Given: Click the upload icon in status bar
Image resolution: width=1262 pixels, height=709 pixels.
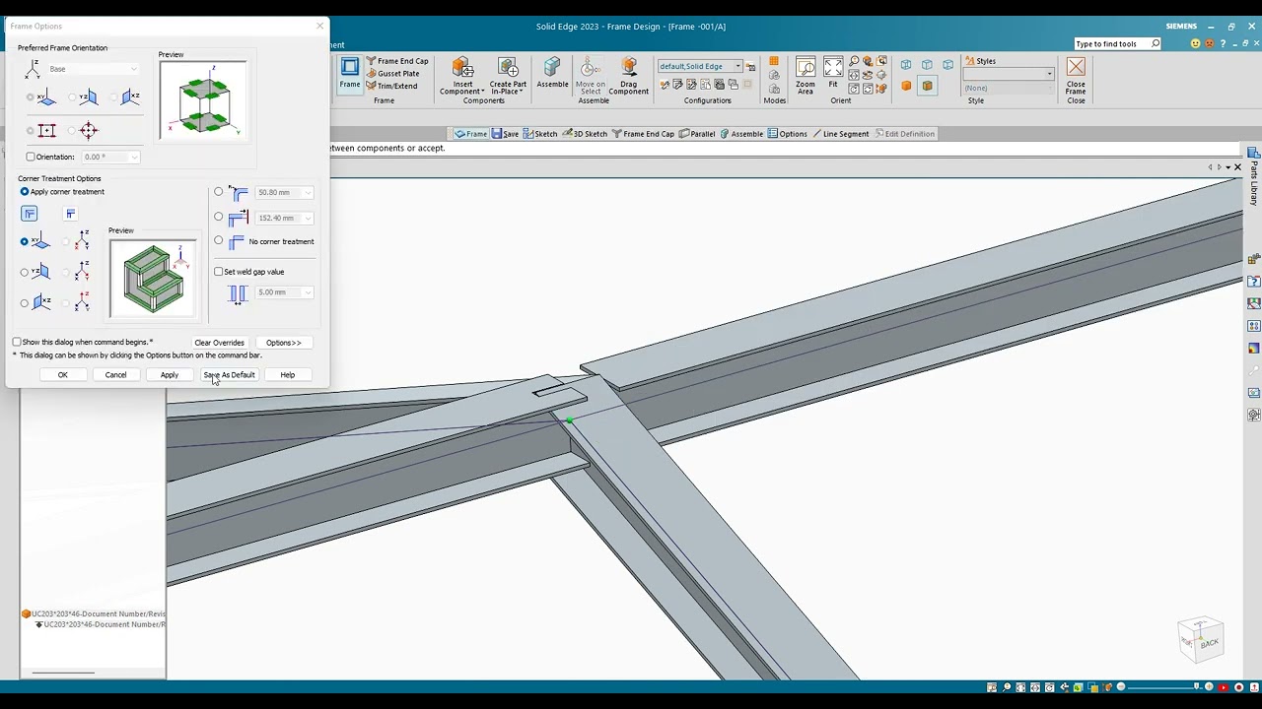Looking at the screenshot, I should click(1252, 686).
